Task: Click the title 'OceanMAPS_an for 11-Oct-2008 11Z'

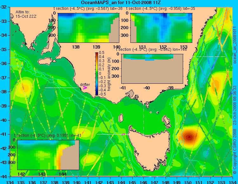Action: click(x=121, y=3)
